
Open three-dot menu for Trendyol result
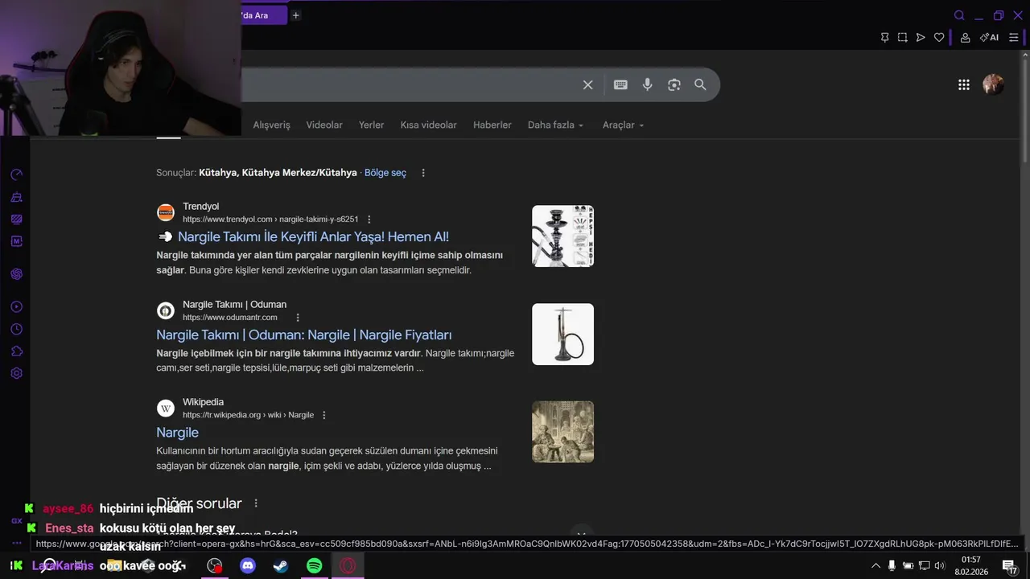(369, 220)
